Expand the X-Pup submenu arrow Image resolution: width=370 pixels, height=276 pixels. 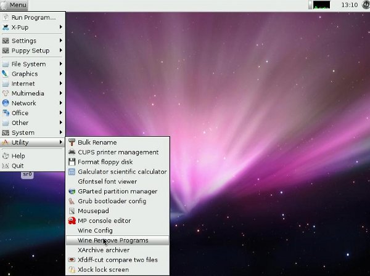pos(61,27)
